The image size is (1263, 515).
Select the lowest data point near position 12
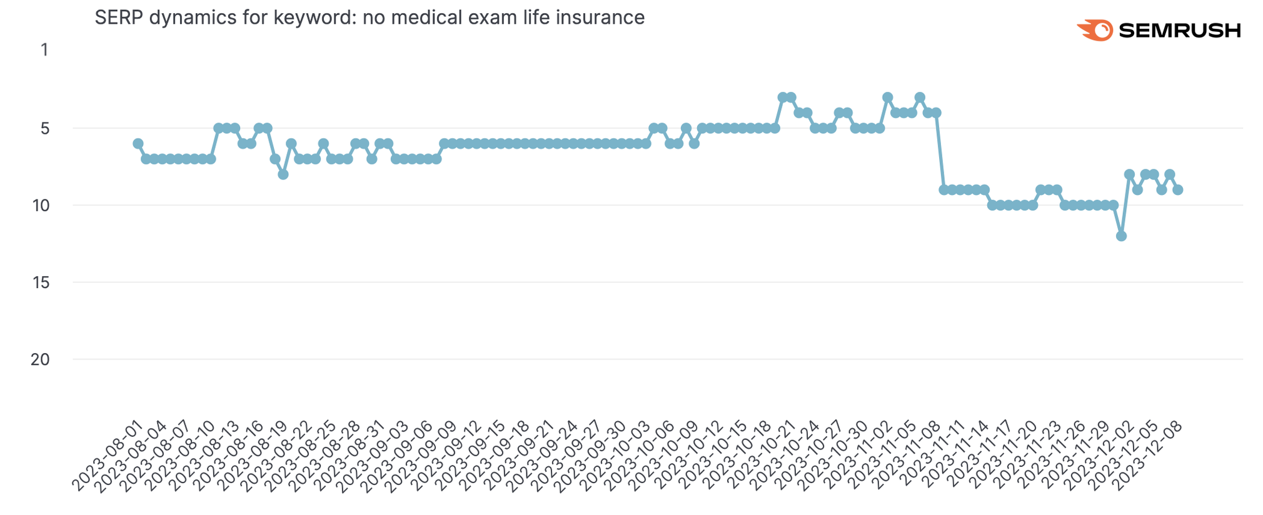(1121, 236)
